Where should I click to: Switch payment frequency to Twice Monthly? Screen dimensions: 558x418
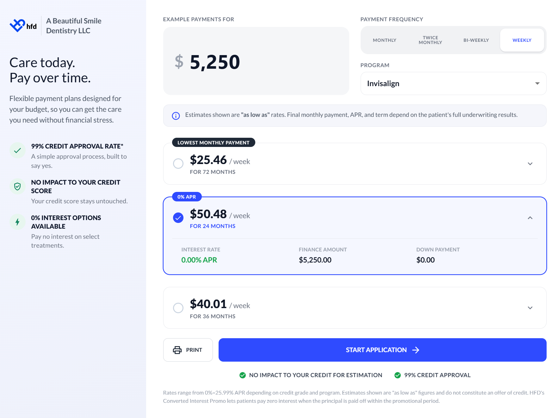(430, 40)
